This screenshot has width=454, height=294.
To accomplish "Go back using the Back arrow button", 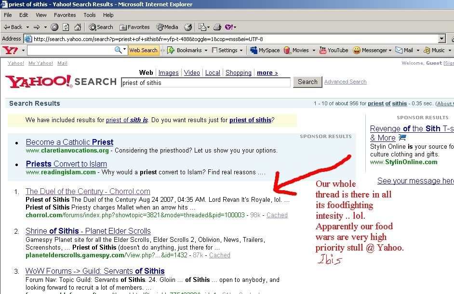I will [x=13, y=27].
